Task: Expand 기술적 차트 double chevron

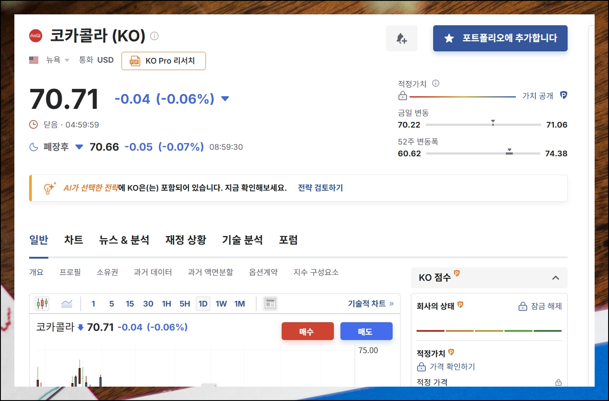Action: (391, 303)
